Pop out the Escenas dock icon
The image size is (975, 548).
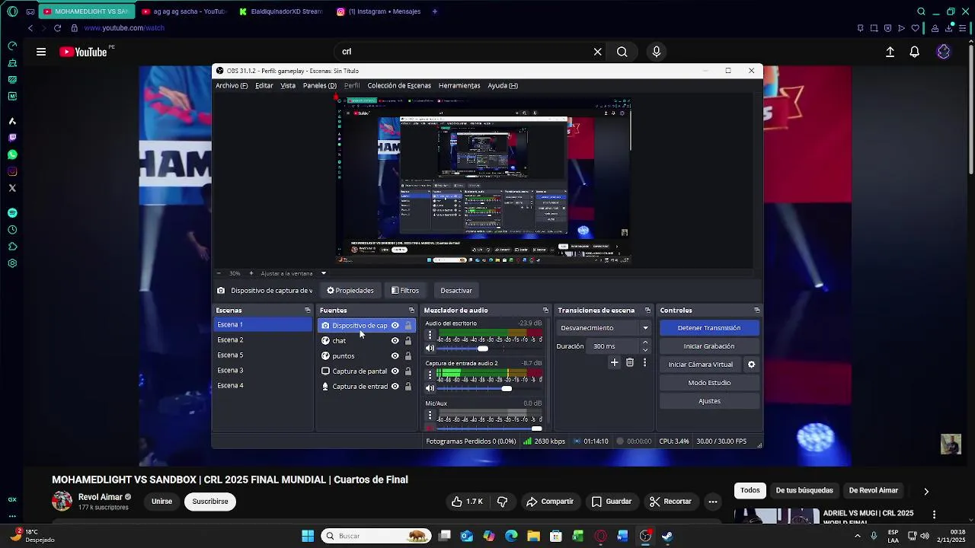click(x=308, y=311)
